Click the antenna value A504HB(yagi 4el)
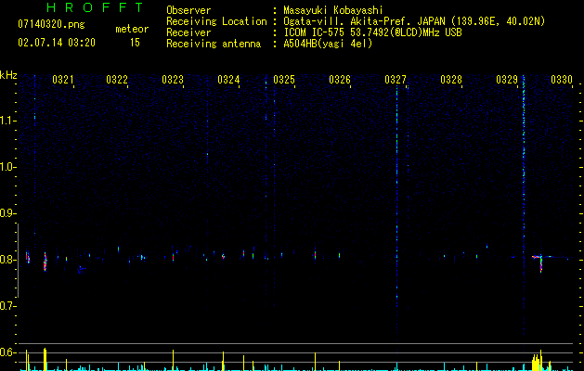 pos(328,44)
